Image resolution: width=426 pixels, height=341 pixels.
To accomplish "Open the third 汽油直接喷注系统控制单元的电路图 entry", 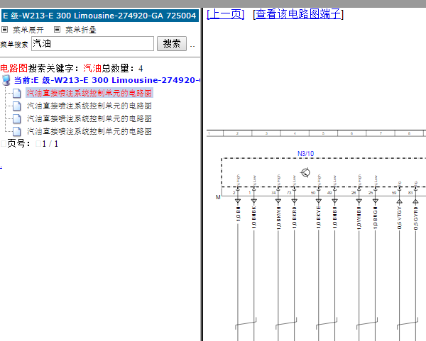I will pyautogui.click(x=89, y=118).
